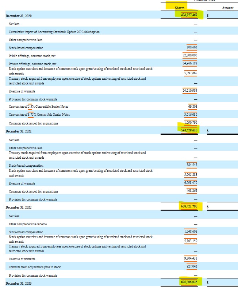Select the value 5,097,667

point(191,73)
